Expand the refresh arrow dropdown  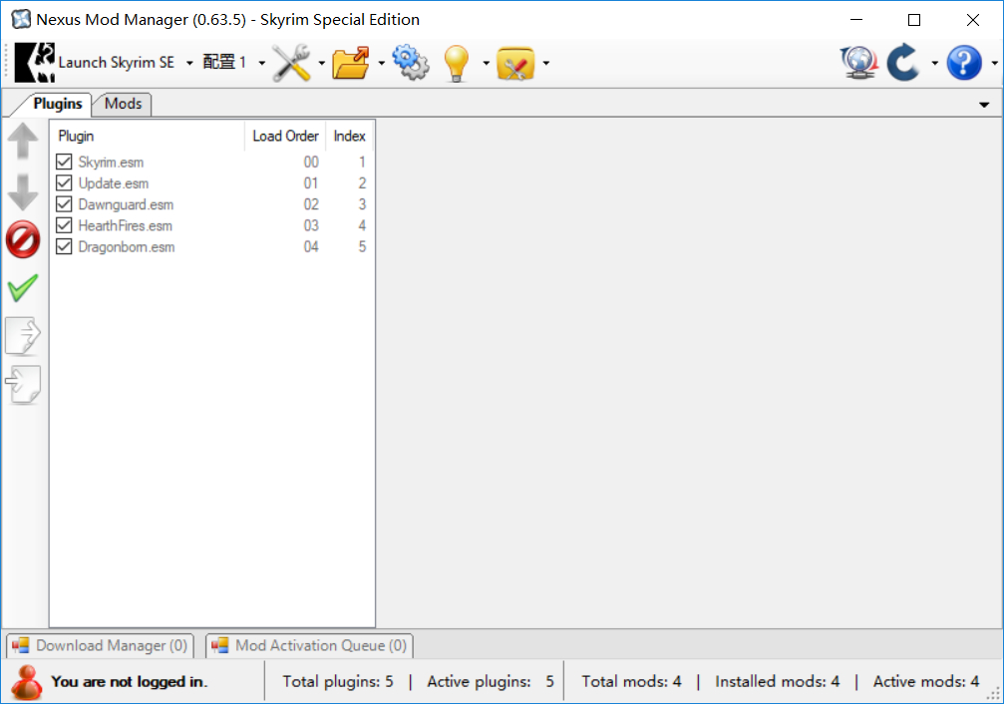tap(935, 63)
